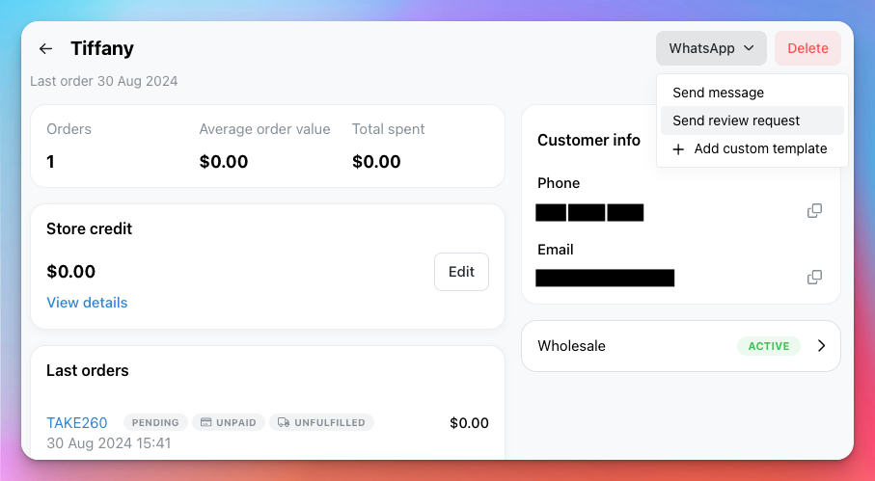Click the ACTIVE wholesale status badge
Viewport: 875px width, 481px height.
click(x=769, y=346)
